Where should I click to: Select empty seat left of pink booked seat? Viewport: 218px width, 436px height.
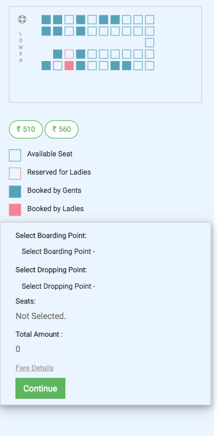pos(58,66)
